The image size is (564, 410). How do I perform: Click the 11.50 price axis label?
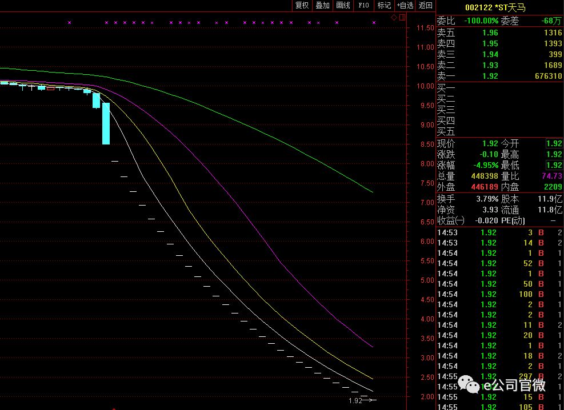point(425,27)
